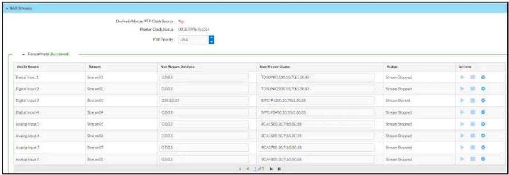Screen dimensions: 509x175
Task: Start the Stream01 transmitter with its play icon
Action: point(462,78)
